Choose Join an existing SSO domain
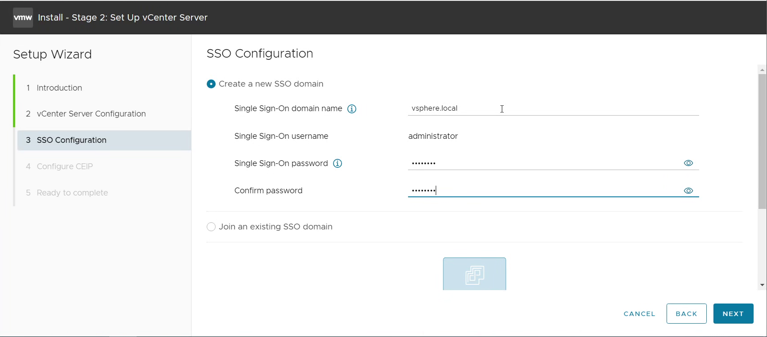The height and width of the screenshot is (337, 767). 211,227
